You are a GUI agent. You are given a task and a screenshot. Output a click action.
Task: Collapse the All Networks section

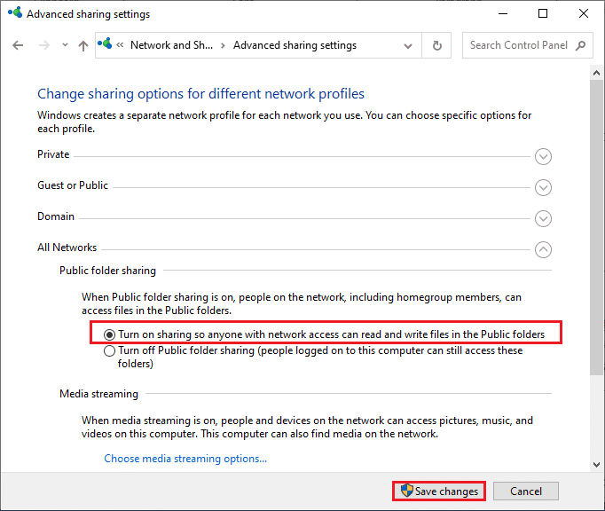click(x=544, y=250)
